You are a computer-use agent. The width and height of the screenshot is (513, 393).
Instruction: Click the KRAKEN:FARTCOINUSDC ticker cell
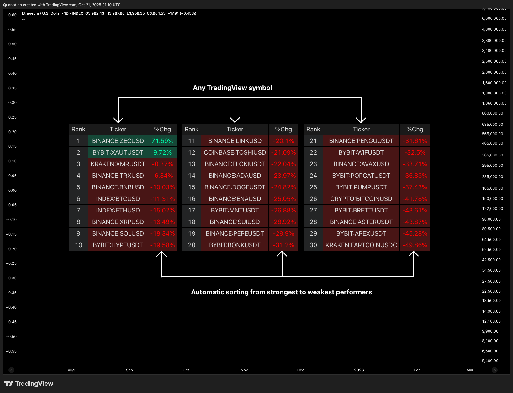pos(361,245)
